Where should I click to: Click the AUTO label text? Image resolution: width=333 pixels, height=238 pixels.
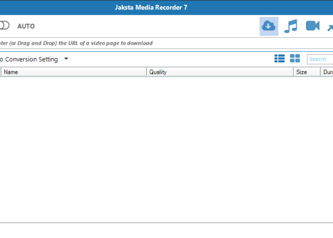click(x=26, y=26)
